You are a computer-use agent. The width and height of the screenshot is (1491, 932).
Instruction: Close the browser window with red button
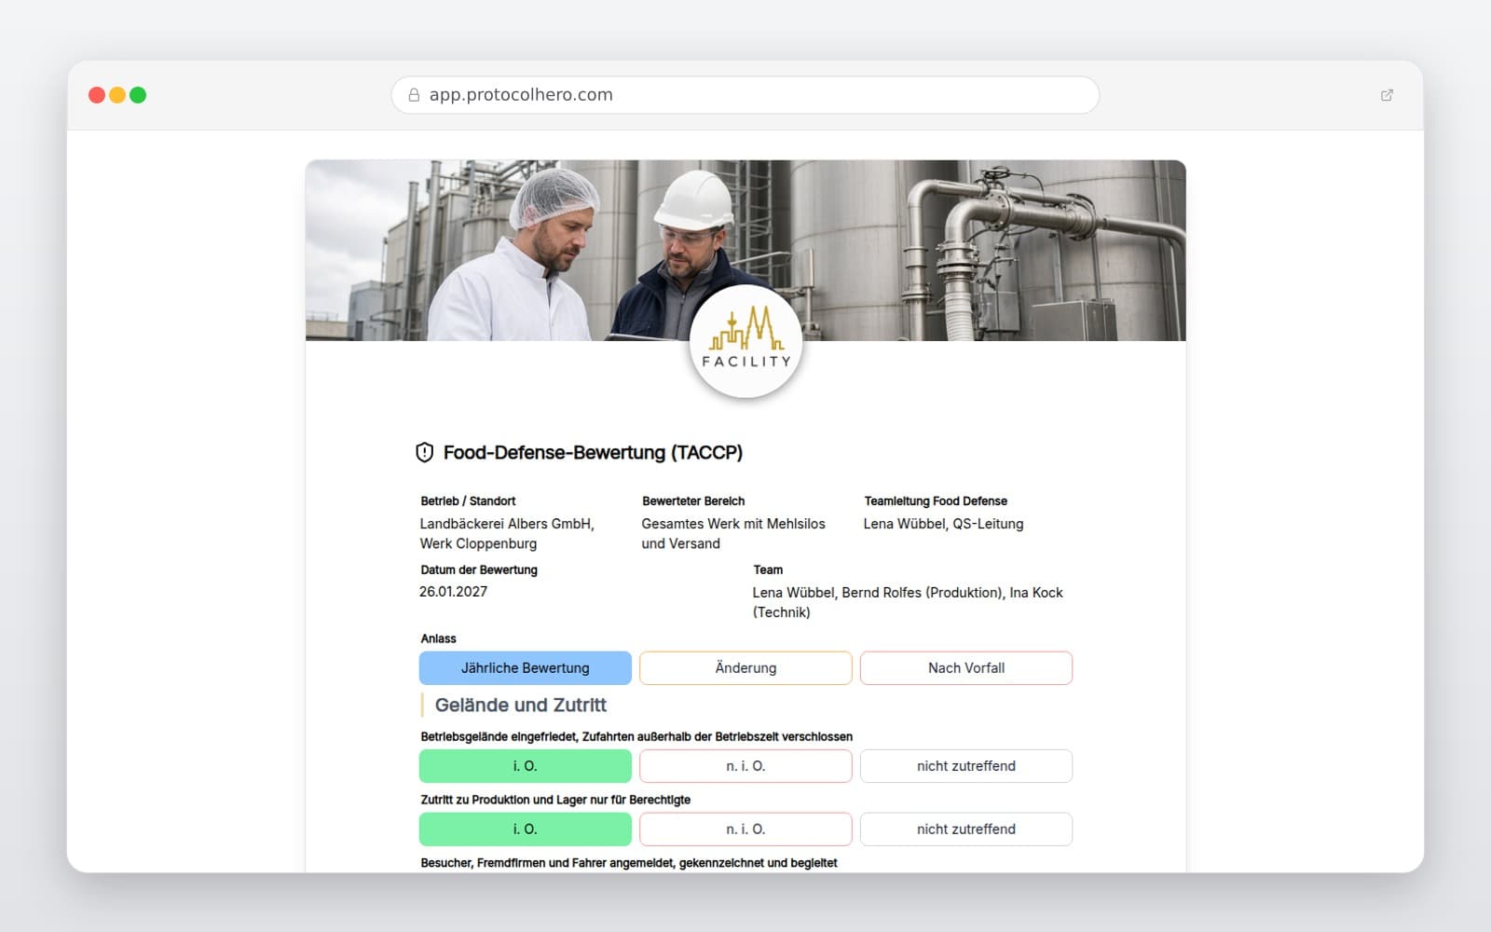tap(97, 95)
